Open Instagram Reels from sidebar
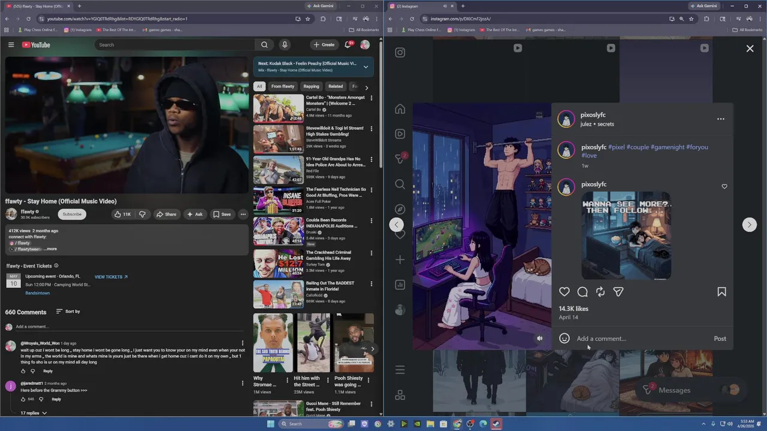This screenshot has width=767, height=431. [400, 134]
